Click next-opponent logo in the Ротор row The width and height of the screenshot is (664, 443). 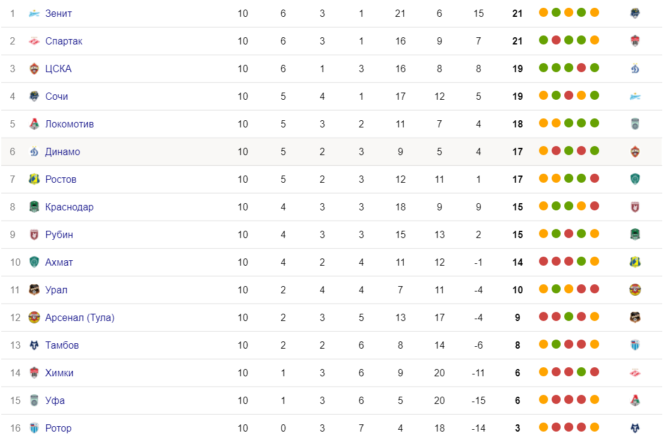pos(635,428)
